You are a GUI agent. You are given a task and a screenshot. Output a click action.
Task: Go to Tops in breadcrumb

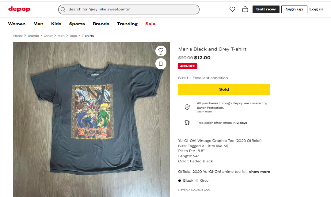point(73,36)
